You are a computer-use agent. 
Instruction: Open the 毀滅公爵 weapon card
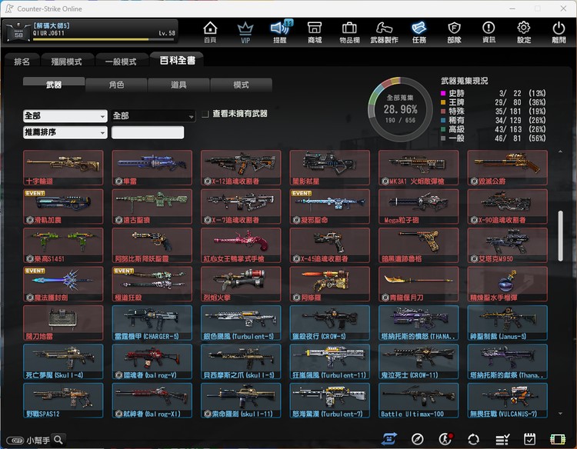tap(508, 168)
